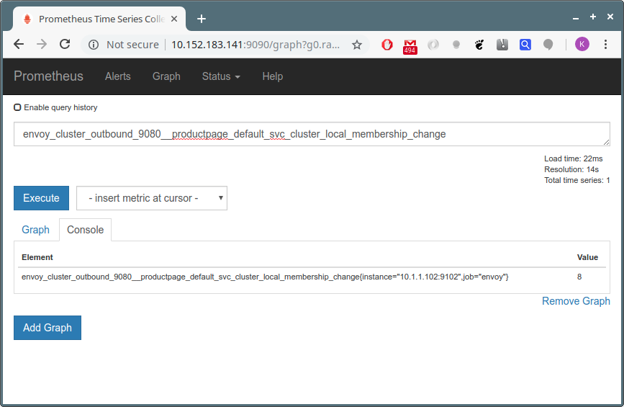
Task: Close the Prometheus Time Series tab
Action: pyautogui.click(x=174, y=19)
